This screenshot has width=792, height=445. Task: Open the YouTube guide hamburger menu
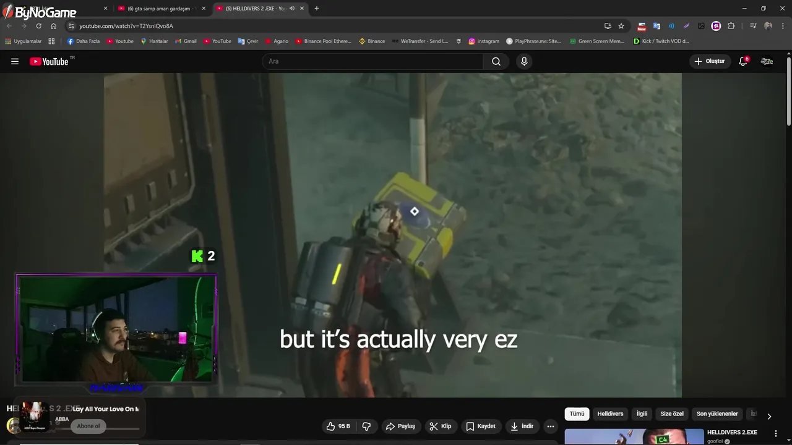(x=15, y=61)
